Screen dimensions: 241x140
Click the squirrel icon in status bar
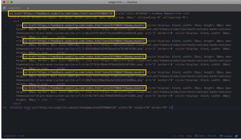coord(236,136)
